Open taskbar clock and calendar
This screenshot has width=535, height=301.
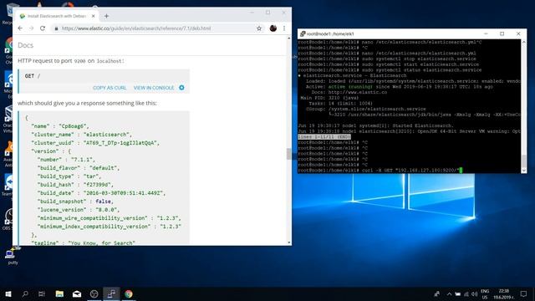pyautogui.click(x=504, y=294)
